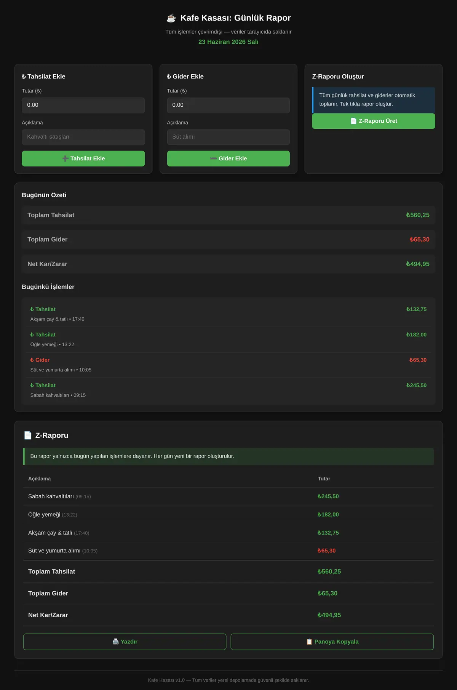This screenshot has height=690, width=457.
Task: Focus the Tutar field in the Tahsilat Ekle card
Action: tap(83, 105)
